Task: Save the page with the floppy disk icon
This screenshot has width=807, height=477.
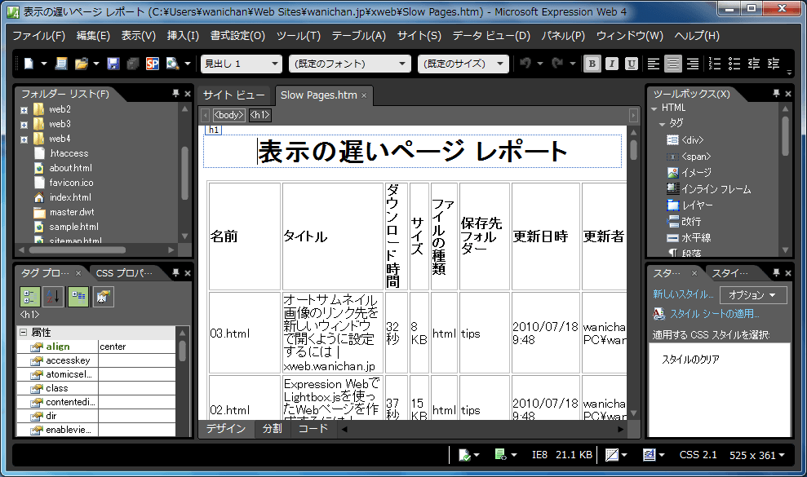Action: click(113, 64)
